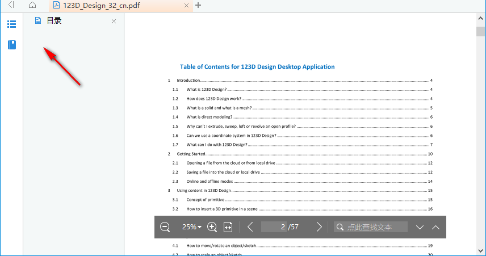Click the 'Table of Contents for 123D Design' heading

click(257, 67)
